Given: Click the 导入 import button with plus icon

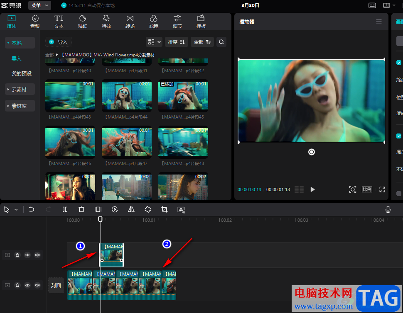Looking at the screenshot, I should pos(58,42).
